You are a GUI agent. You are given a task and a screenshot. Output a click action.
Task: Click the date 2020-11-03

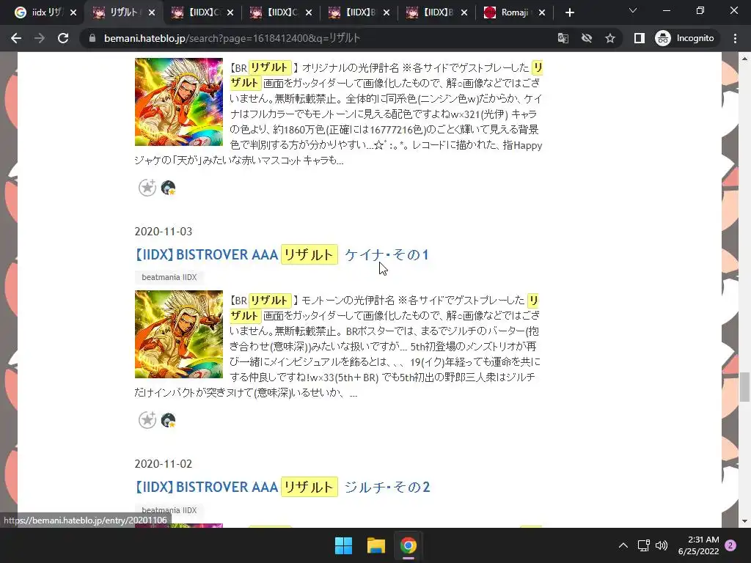tap(164, 231)
